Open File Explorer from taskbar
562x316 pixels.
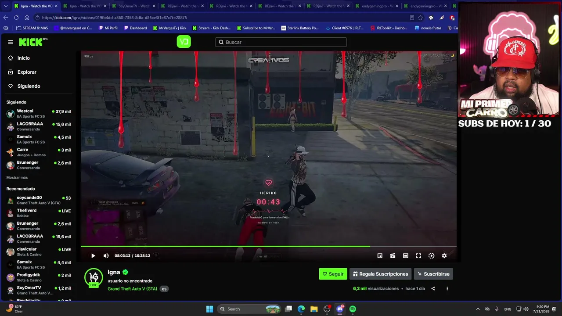pyautogui.click(x=314, y=309)
